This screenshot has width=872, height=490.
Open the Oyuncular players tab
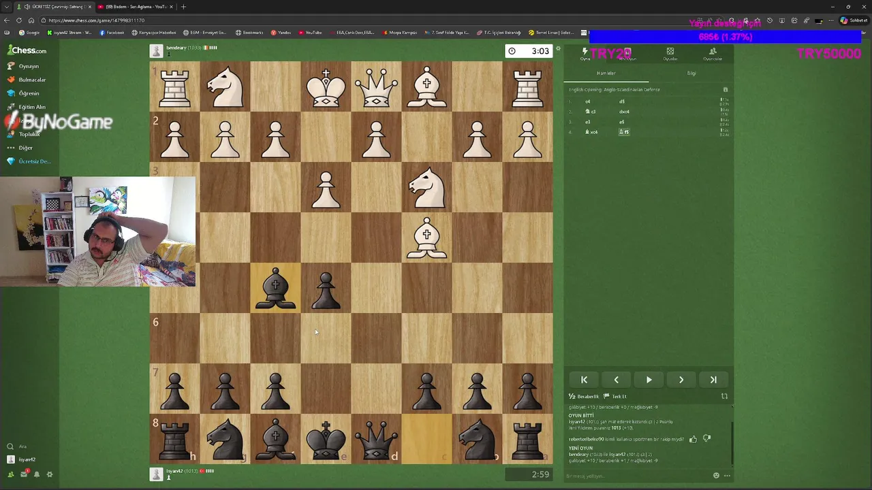pos(713,54)
